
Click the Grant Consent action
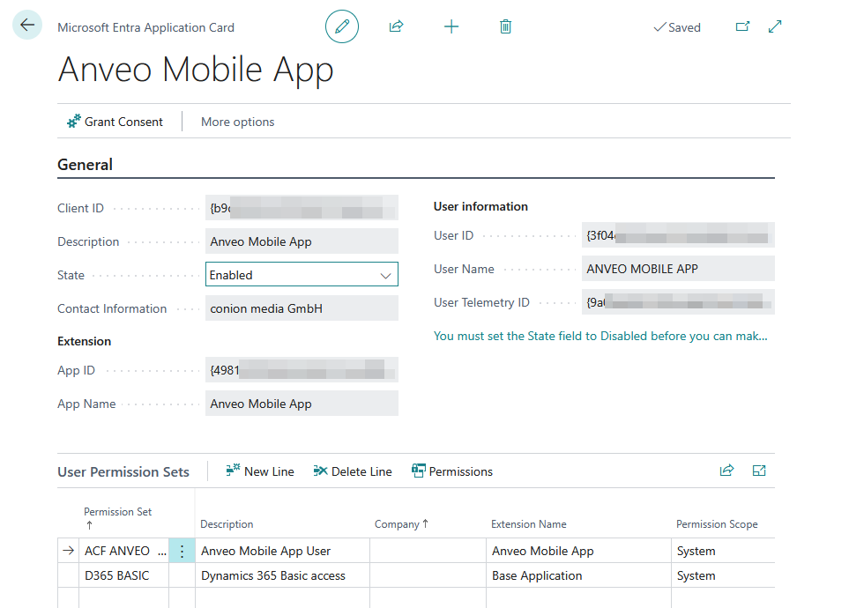click(115, 122)
